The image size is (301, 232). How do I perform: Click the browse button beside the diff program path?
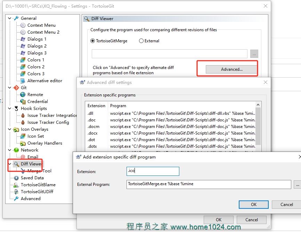tap(254, 54)
